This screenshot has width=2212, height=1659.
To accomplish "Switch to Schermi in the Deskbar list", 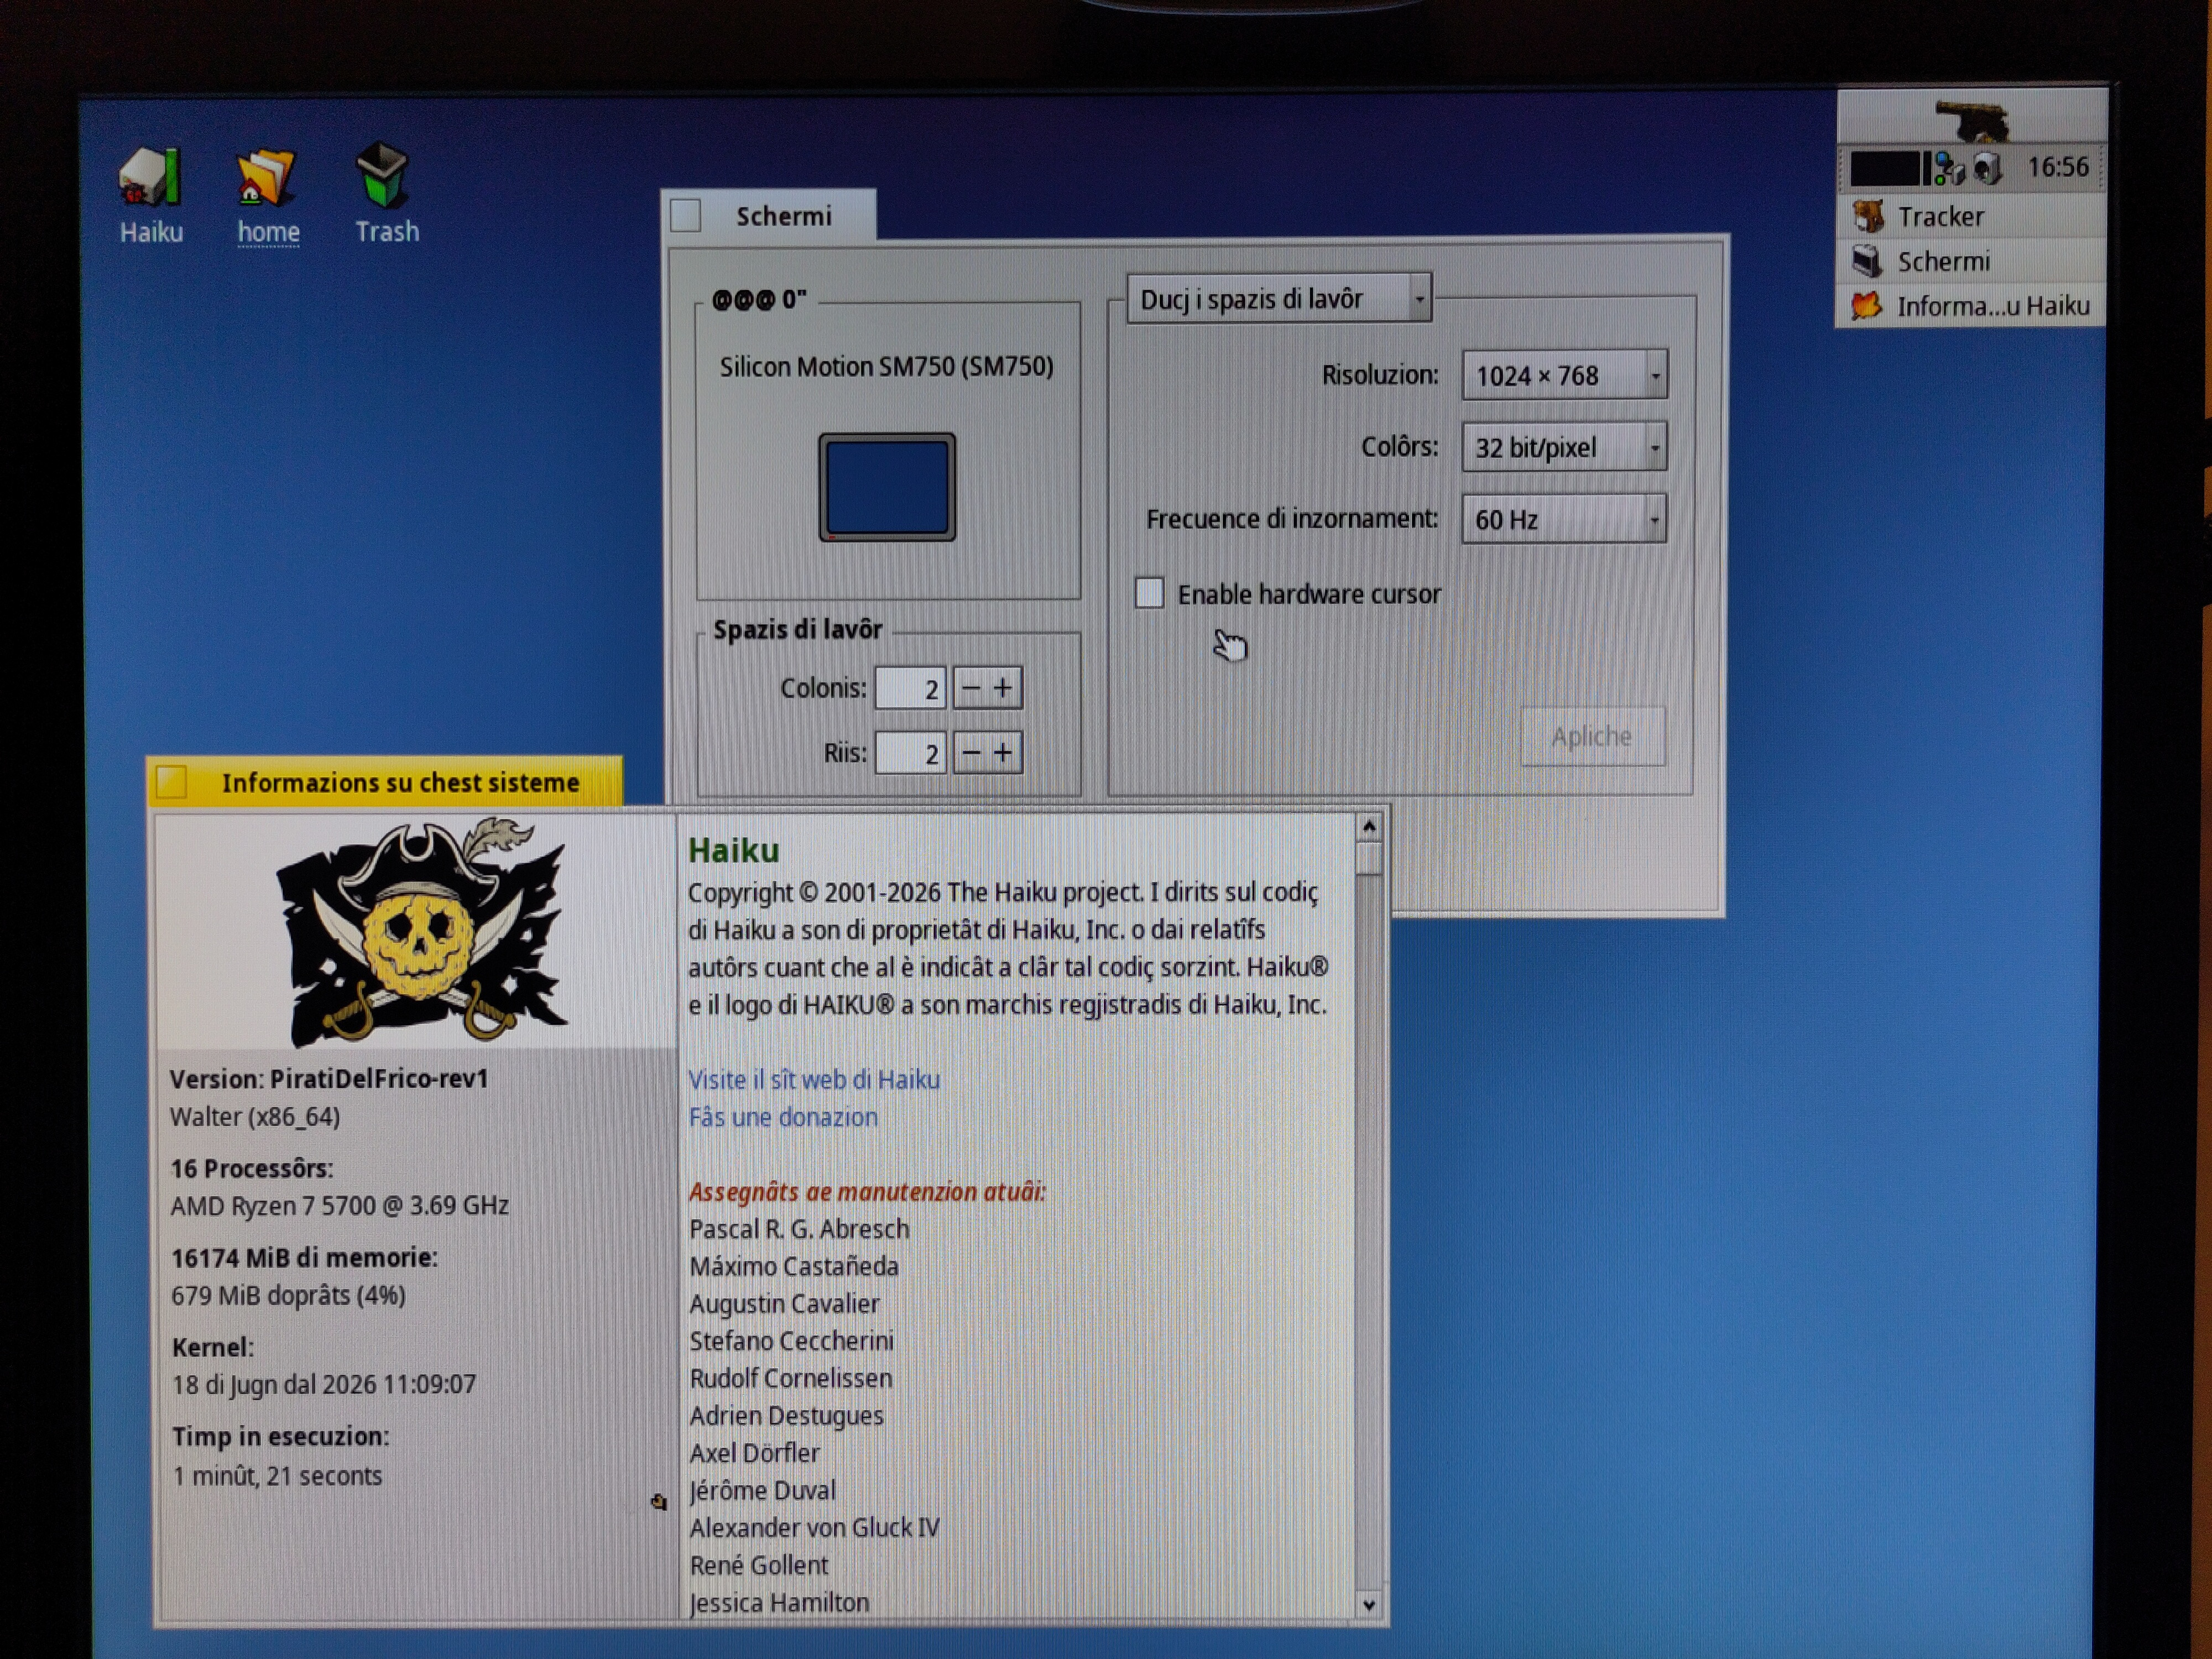I will coord(1970,261).
